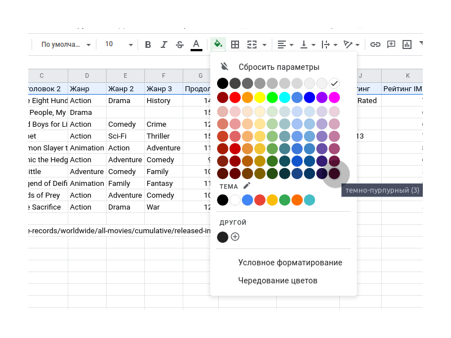
Task: Open the text color picker
Action: (196, 45)
